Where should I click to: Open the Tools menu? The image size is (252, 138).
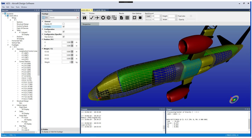point(18,7)
